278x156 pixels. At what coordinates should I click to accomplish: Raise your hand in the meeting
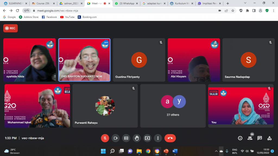[137, 138]
